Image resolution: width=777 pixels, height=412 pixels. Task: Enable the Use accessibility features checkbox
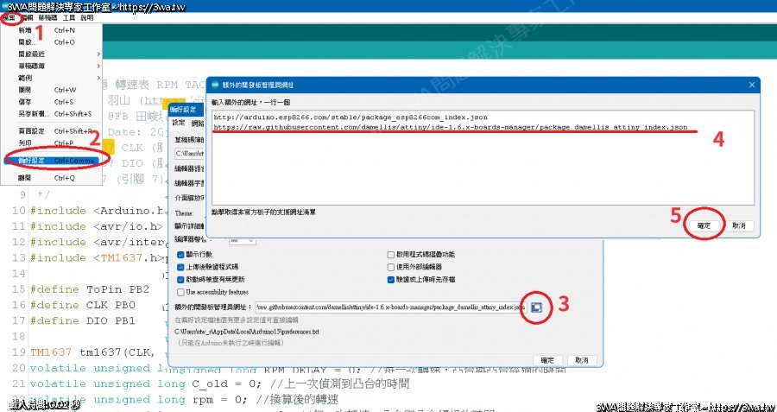pyautogui.click(x=180, y=293)
